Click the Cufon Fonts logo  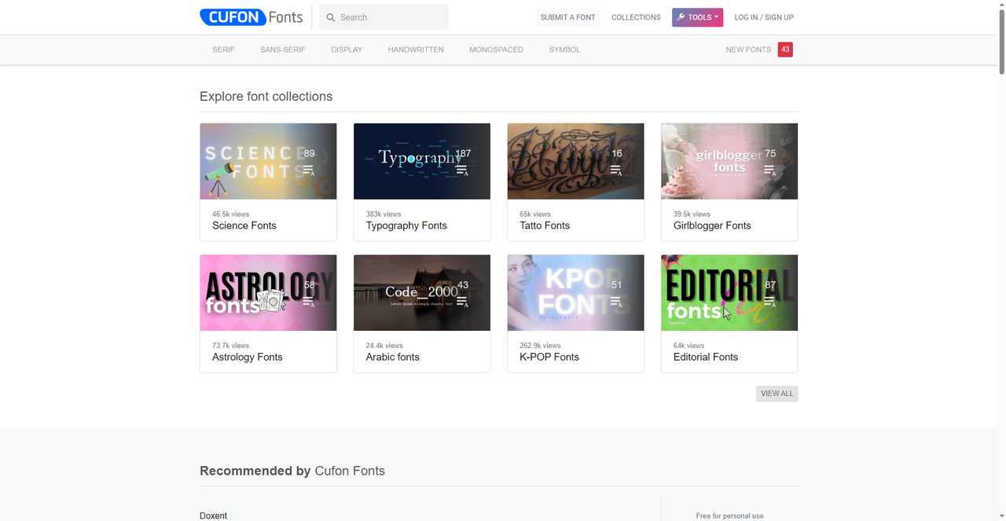(x=251, y=17)
